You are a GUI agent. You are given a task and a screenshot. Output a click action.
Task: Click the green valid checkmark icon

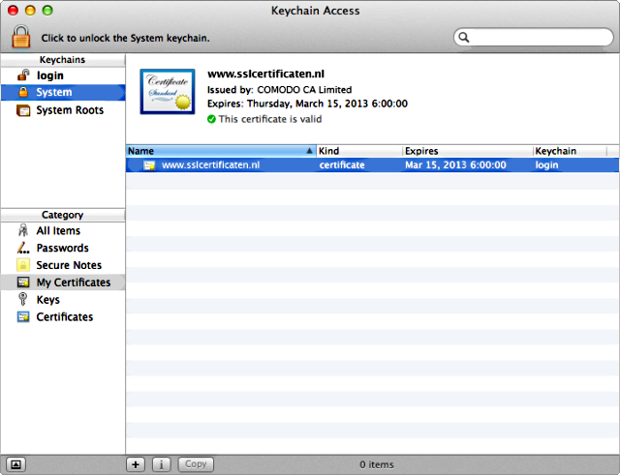pos(211,119)
